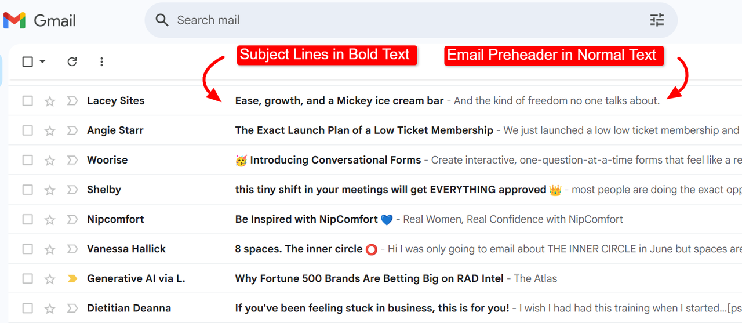Star the Dietitian Deanna email
Screen dimensions: 742x323
pos(50,308)
